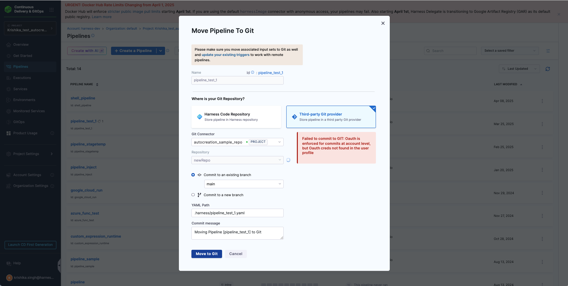Viewport: 568px width, 286px height.
Task: Expand the main branch dropdown
Action: [x=243, y=184]
